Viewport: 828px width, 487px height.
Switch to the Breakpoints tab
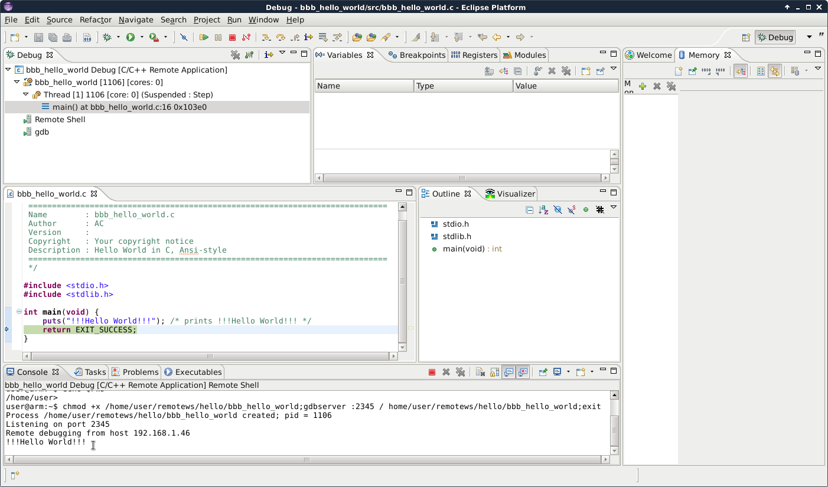click(417, 55)
